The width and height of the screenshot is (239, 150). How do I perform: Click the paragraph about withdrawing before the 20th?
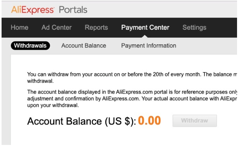coord(132,78)
